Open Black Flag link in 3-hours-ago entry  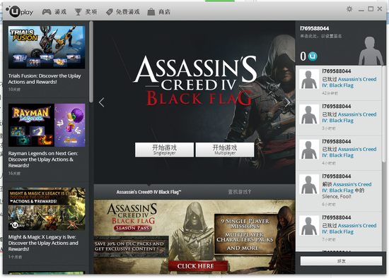click(349, 117)
